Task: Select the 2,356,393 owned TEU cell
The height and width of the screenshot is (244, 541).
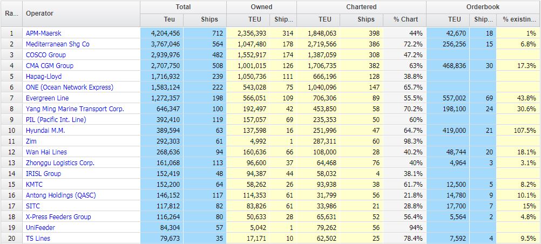Action: click(248, 33)
